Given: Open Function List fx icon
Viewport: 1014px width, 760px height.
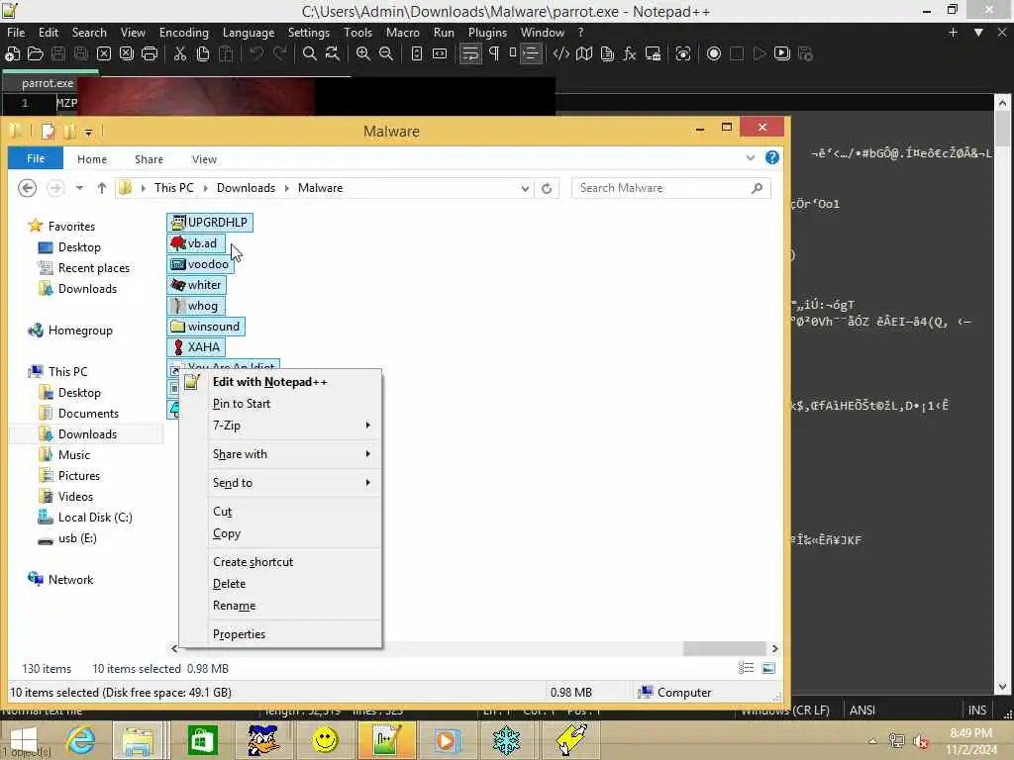Looking at the screenshot, I should coord(629,54).
